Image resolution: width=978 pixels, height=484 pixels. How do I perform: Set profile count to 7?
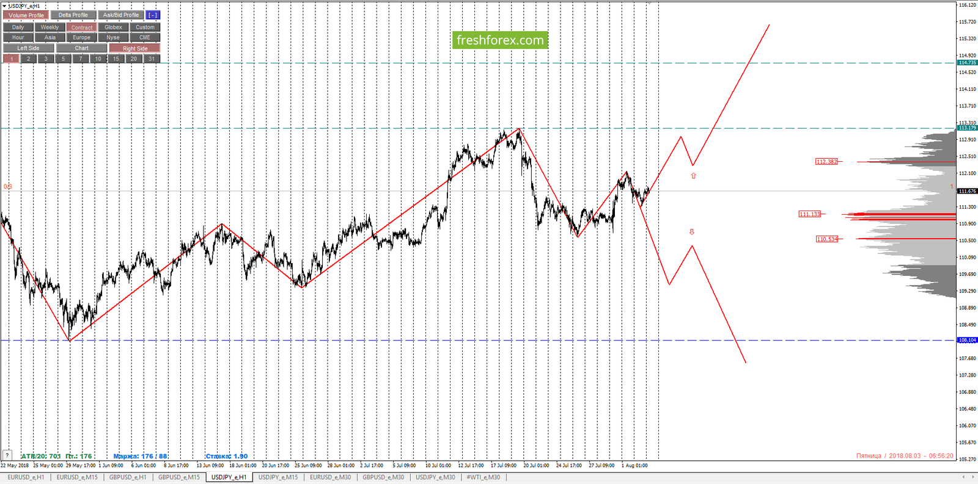[81, 59]
